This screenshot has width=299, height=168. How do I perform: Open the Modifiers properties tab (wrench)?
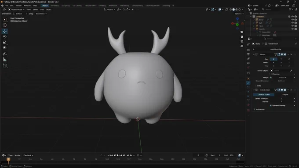pos(248,83)
